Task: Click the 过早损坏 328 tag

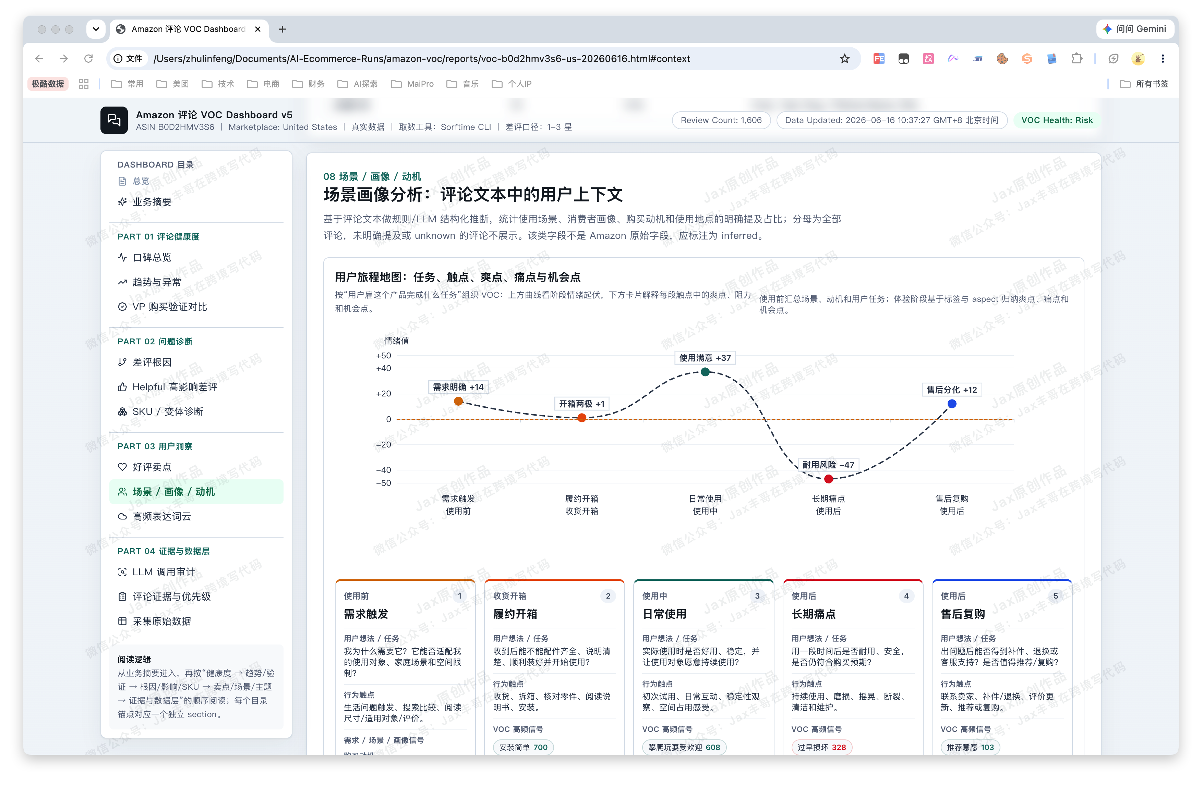Action: [821, 748]
